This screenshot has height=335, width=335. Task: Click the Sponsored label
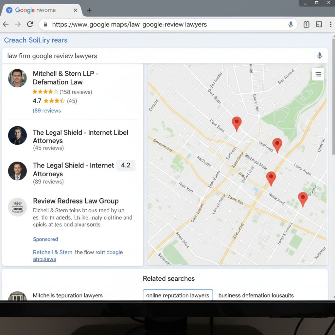coord(45,239)
